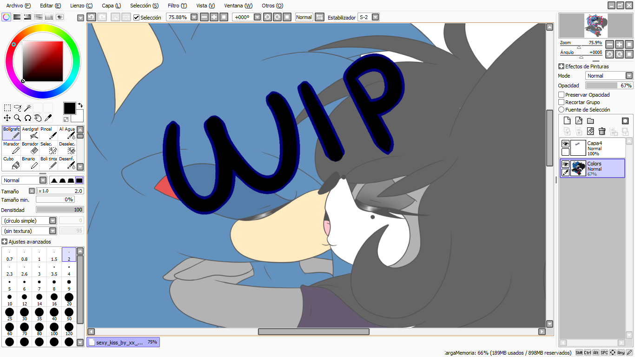Hide the Colors layer
Image resolution: width=635 pixels, height=357 pixels.
(x=565, y=164)
